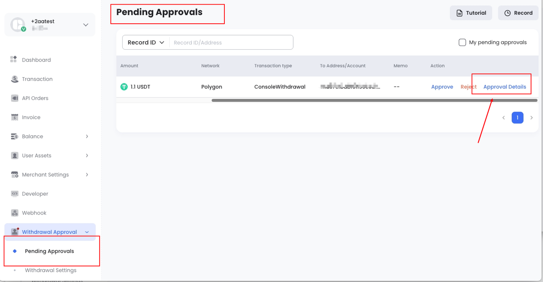The width and height of the screenshot is (543, 282).
Task: Click the Invoice icon in sidebar
Action: click(x=14, y=117)
